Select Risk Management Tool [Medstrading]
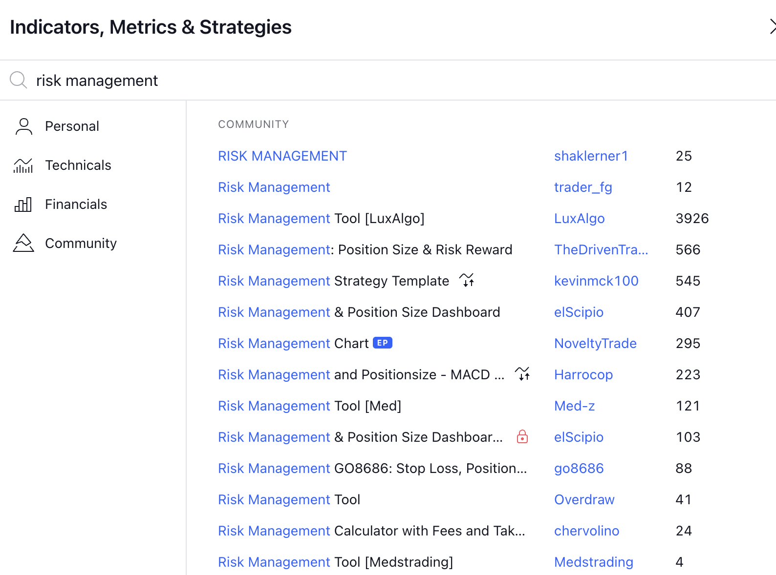The image size is (776, 575). (335, 562)
